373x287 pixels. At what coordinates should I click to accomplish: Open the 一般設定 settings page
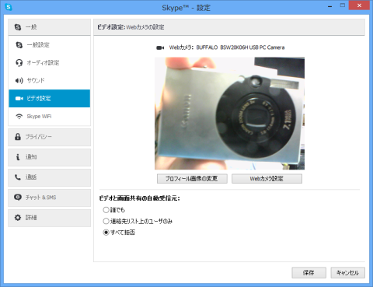point(50,45)
